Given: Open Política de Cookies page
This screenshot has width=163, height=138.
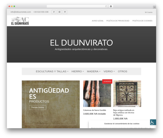Looking at the screenshot, I should 142,21.
